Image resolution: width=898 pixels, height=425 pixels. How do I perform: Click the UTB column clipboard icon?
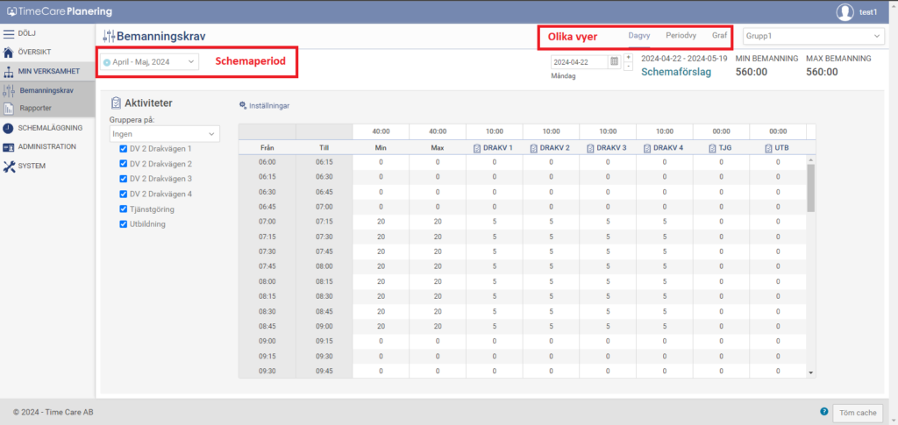(x=769, y=147)
